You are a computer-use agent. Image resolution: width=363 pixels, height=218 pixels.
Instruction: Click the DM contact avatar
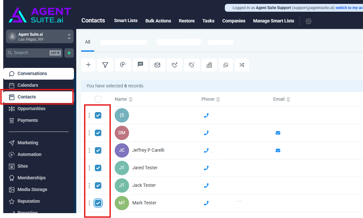122,133
